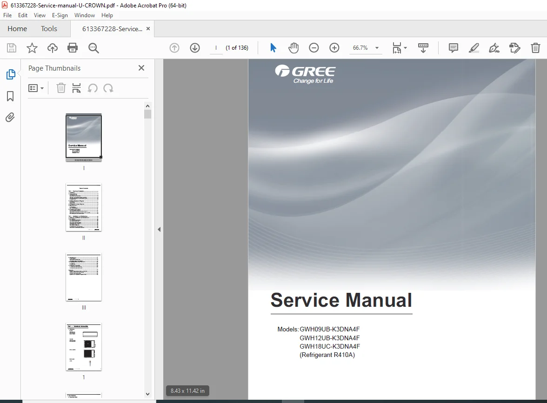Click model GWH12UB-K3DNA4F text

[330, 338]
